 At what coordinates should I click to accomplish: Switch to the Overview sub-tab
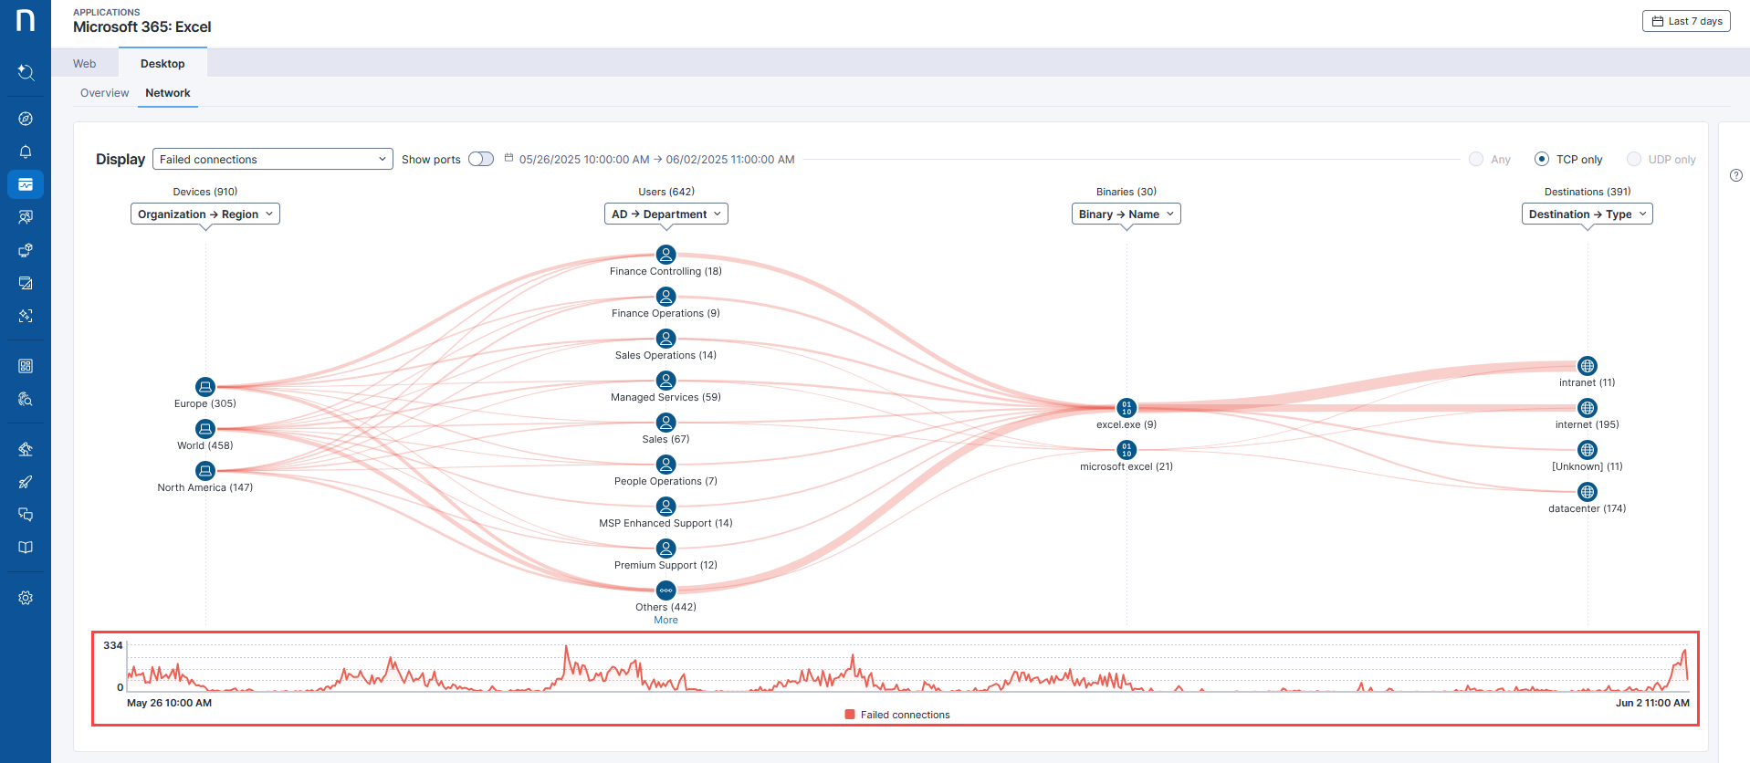click(104, 93)
